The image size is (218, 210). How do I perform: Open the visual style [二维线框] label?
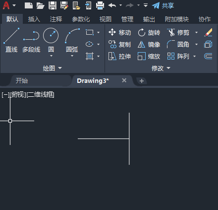41,95
